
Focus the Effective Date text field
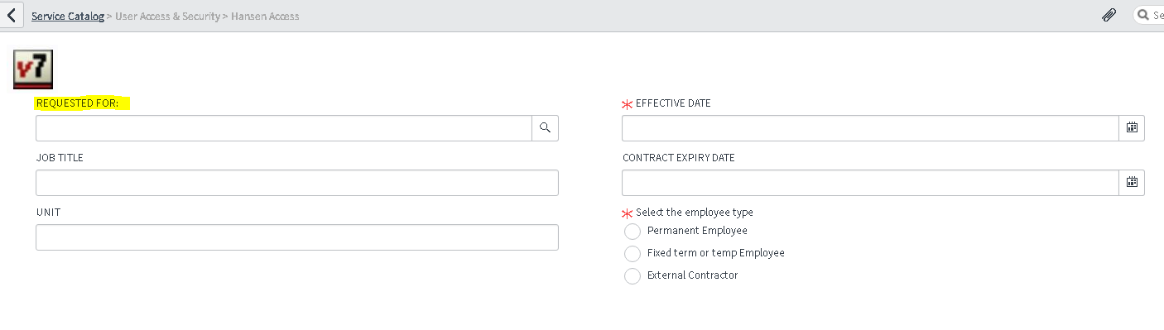tap(870, 128)
